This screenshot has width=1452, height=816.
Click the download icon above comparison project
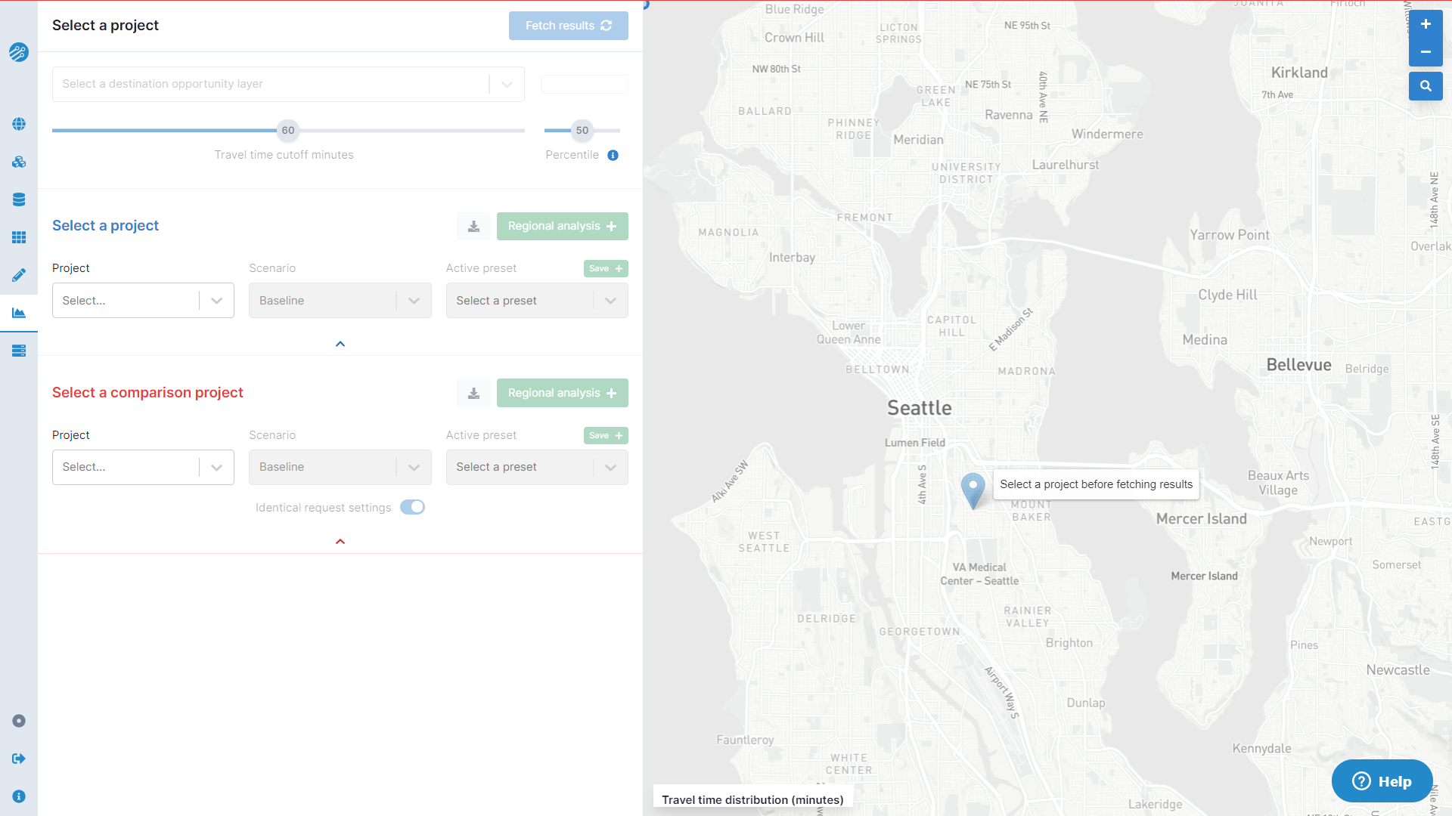click(x=473, y=393)
